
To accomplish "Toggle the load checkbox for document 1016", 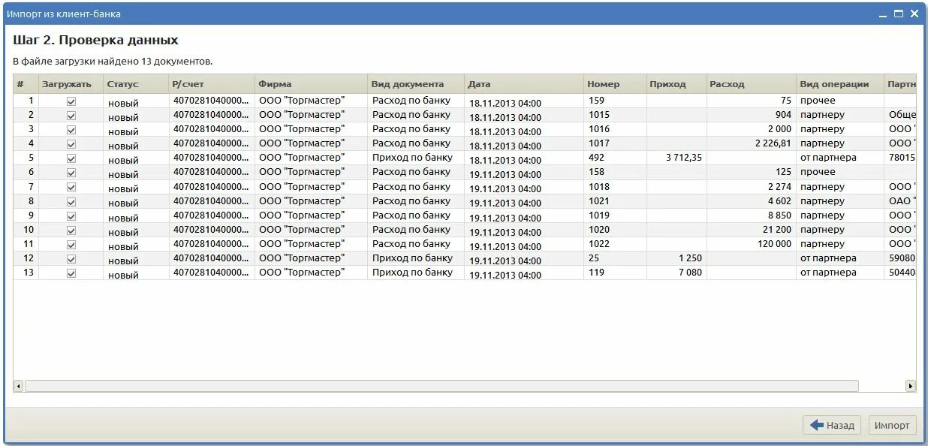I will 71,130.
